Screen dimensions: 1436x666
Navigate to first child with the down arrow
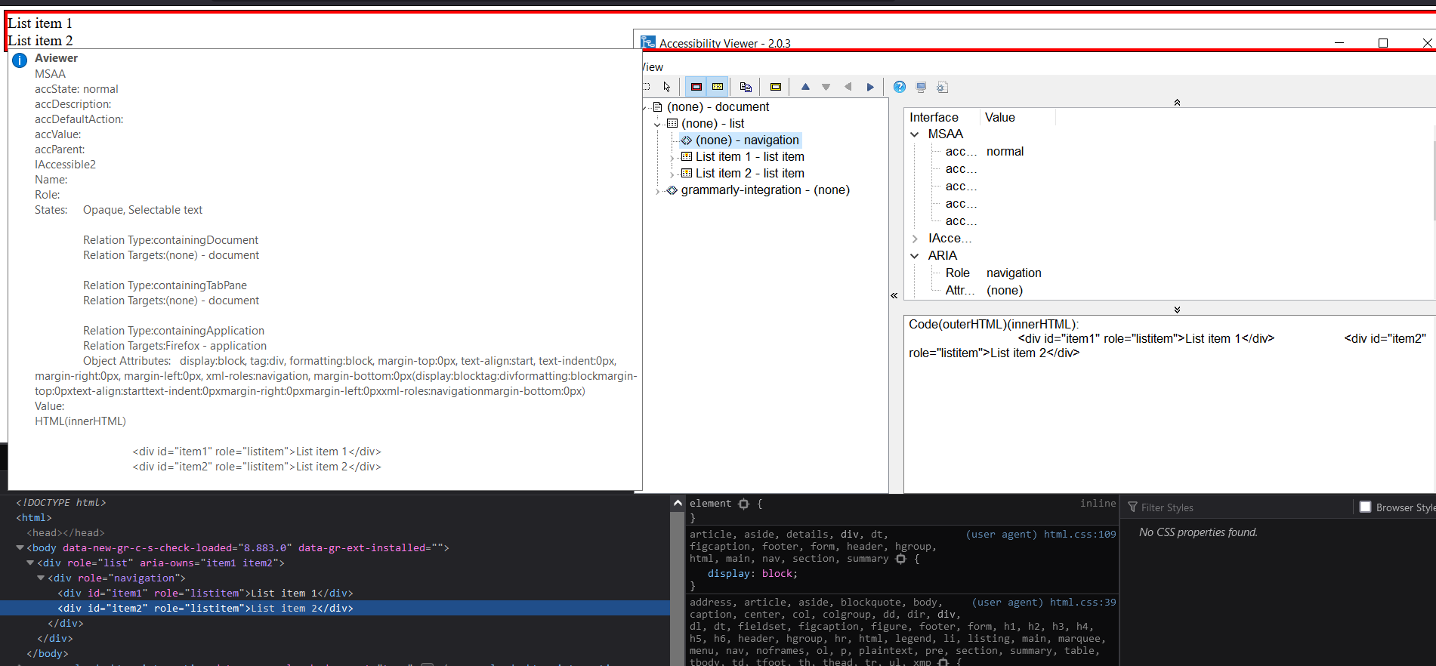tap(826, 87)
